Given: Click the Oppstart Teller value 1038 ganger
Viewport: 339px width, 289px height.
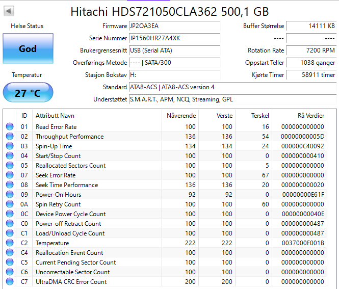Looking at the screenshot, I should [x=311, y=63].
